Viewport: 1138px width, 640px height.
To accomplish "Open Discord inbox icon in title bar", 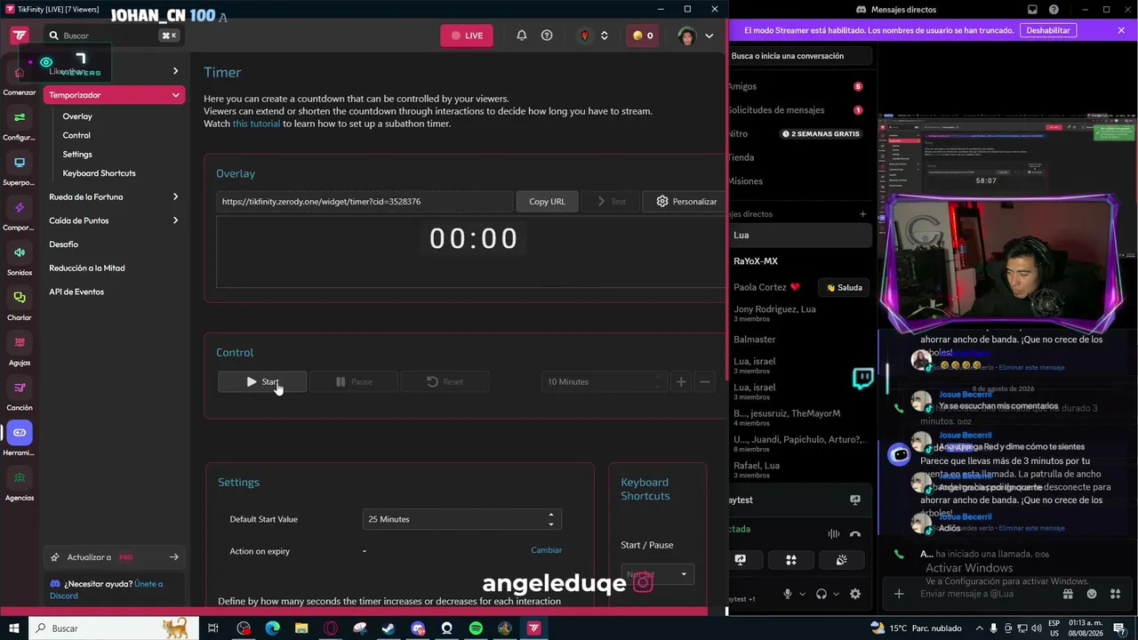I will point(1032,10).
